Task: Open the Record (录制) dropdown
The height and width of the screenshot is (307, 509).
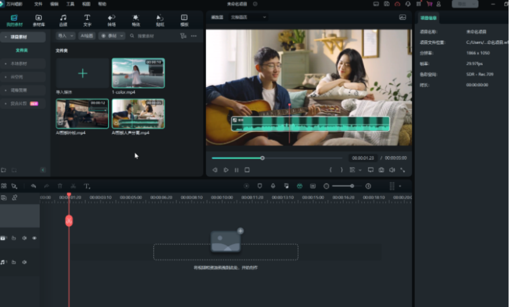Action: [x=112, y=36]
